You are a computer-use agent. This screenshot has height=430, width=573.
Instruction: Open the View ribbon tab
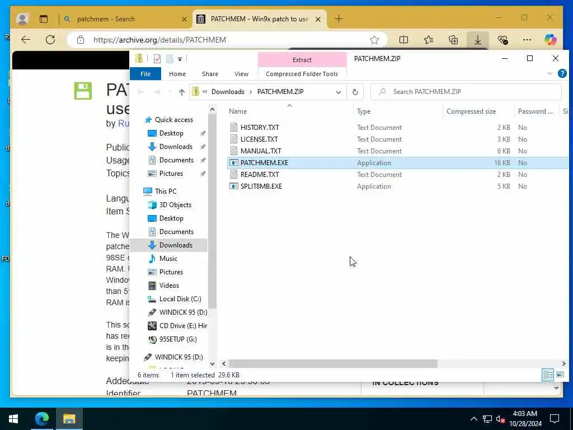[x=241, y=74]
